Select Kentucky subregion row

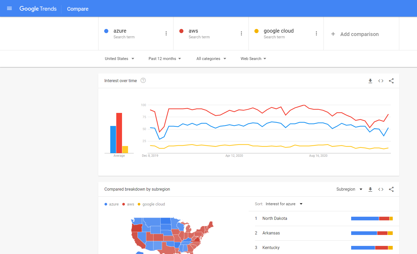pos(324,248)
